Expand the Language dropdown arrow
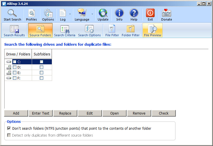Viewport: 213px width, 146px height. 92,14
